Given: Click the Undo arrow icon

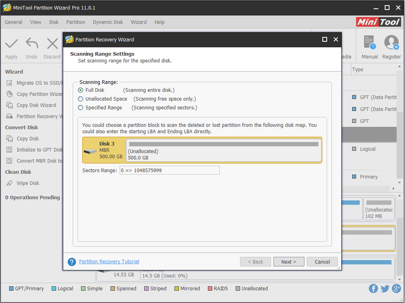Looking at the screenshot, I should point(32,43).
